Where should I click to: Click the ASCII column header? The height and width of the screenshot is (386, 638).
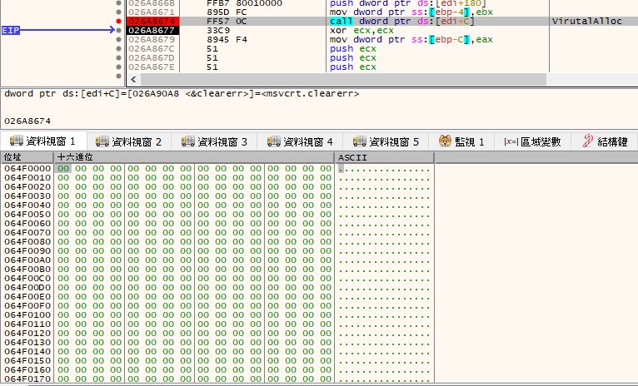(x=384, y=157)
